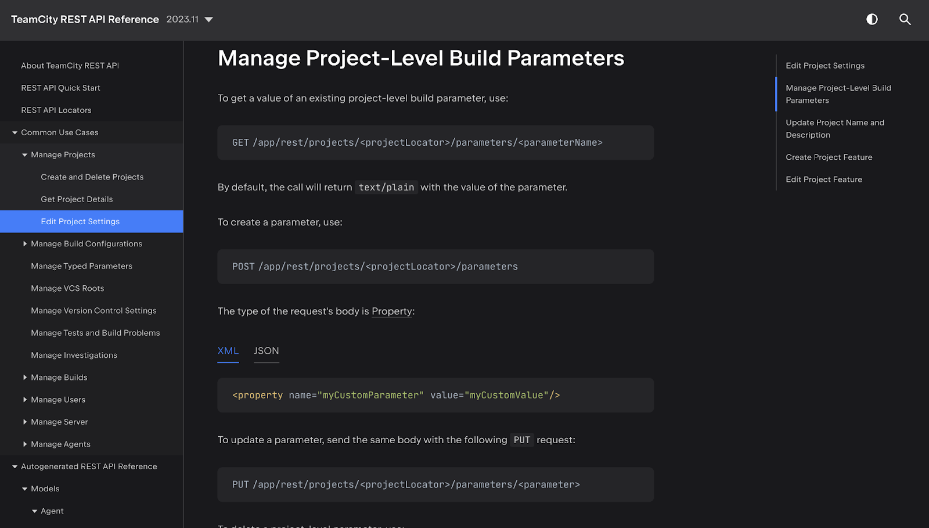
Task: Click "To create a parameter, use:" text
Action: click(280, 222)
